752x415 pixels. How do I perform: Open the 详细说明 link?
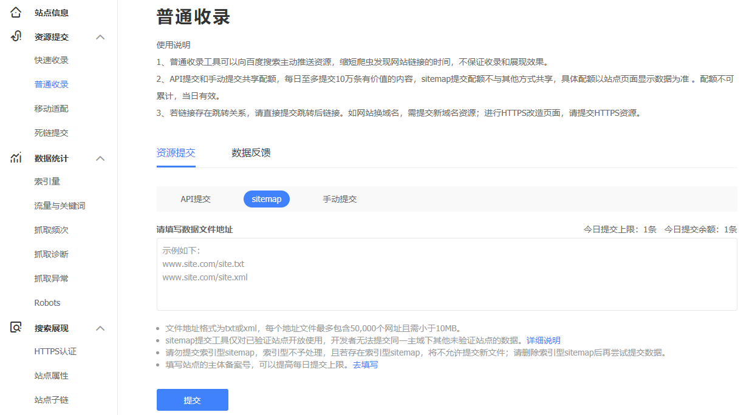[x=543, y=340]
